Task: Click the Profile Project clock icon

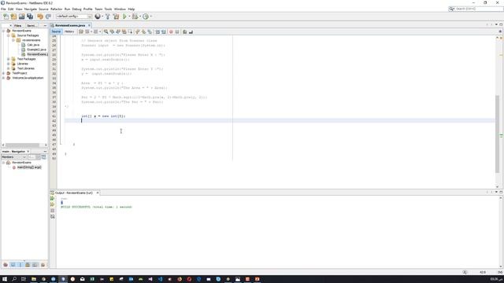Action: [x=146, y=17]
